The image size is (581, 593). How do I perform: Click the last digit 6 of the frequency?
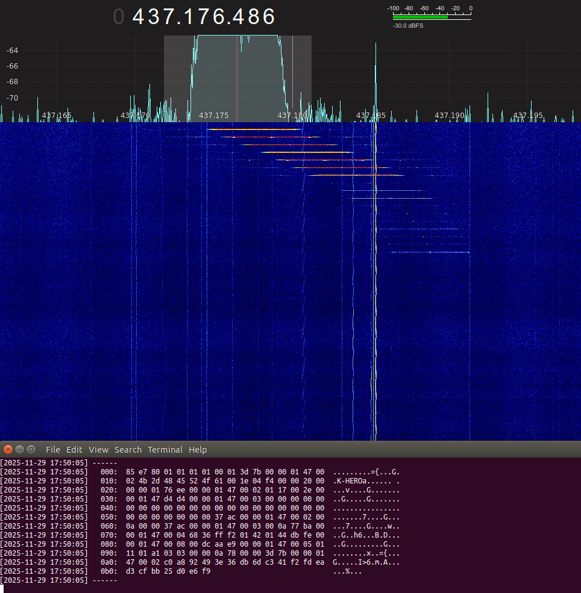(x=269, y=17)
